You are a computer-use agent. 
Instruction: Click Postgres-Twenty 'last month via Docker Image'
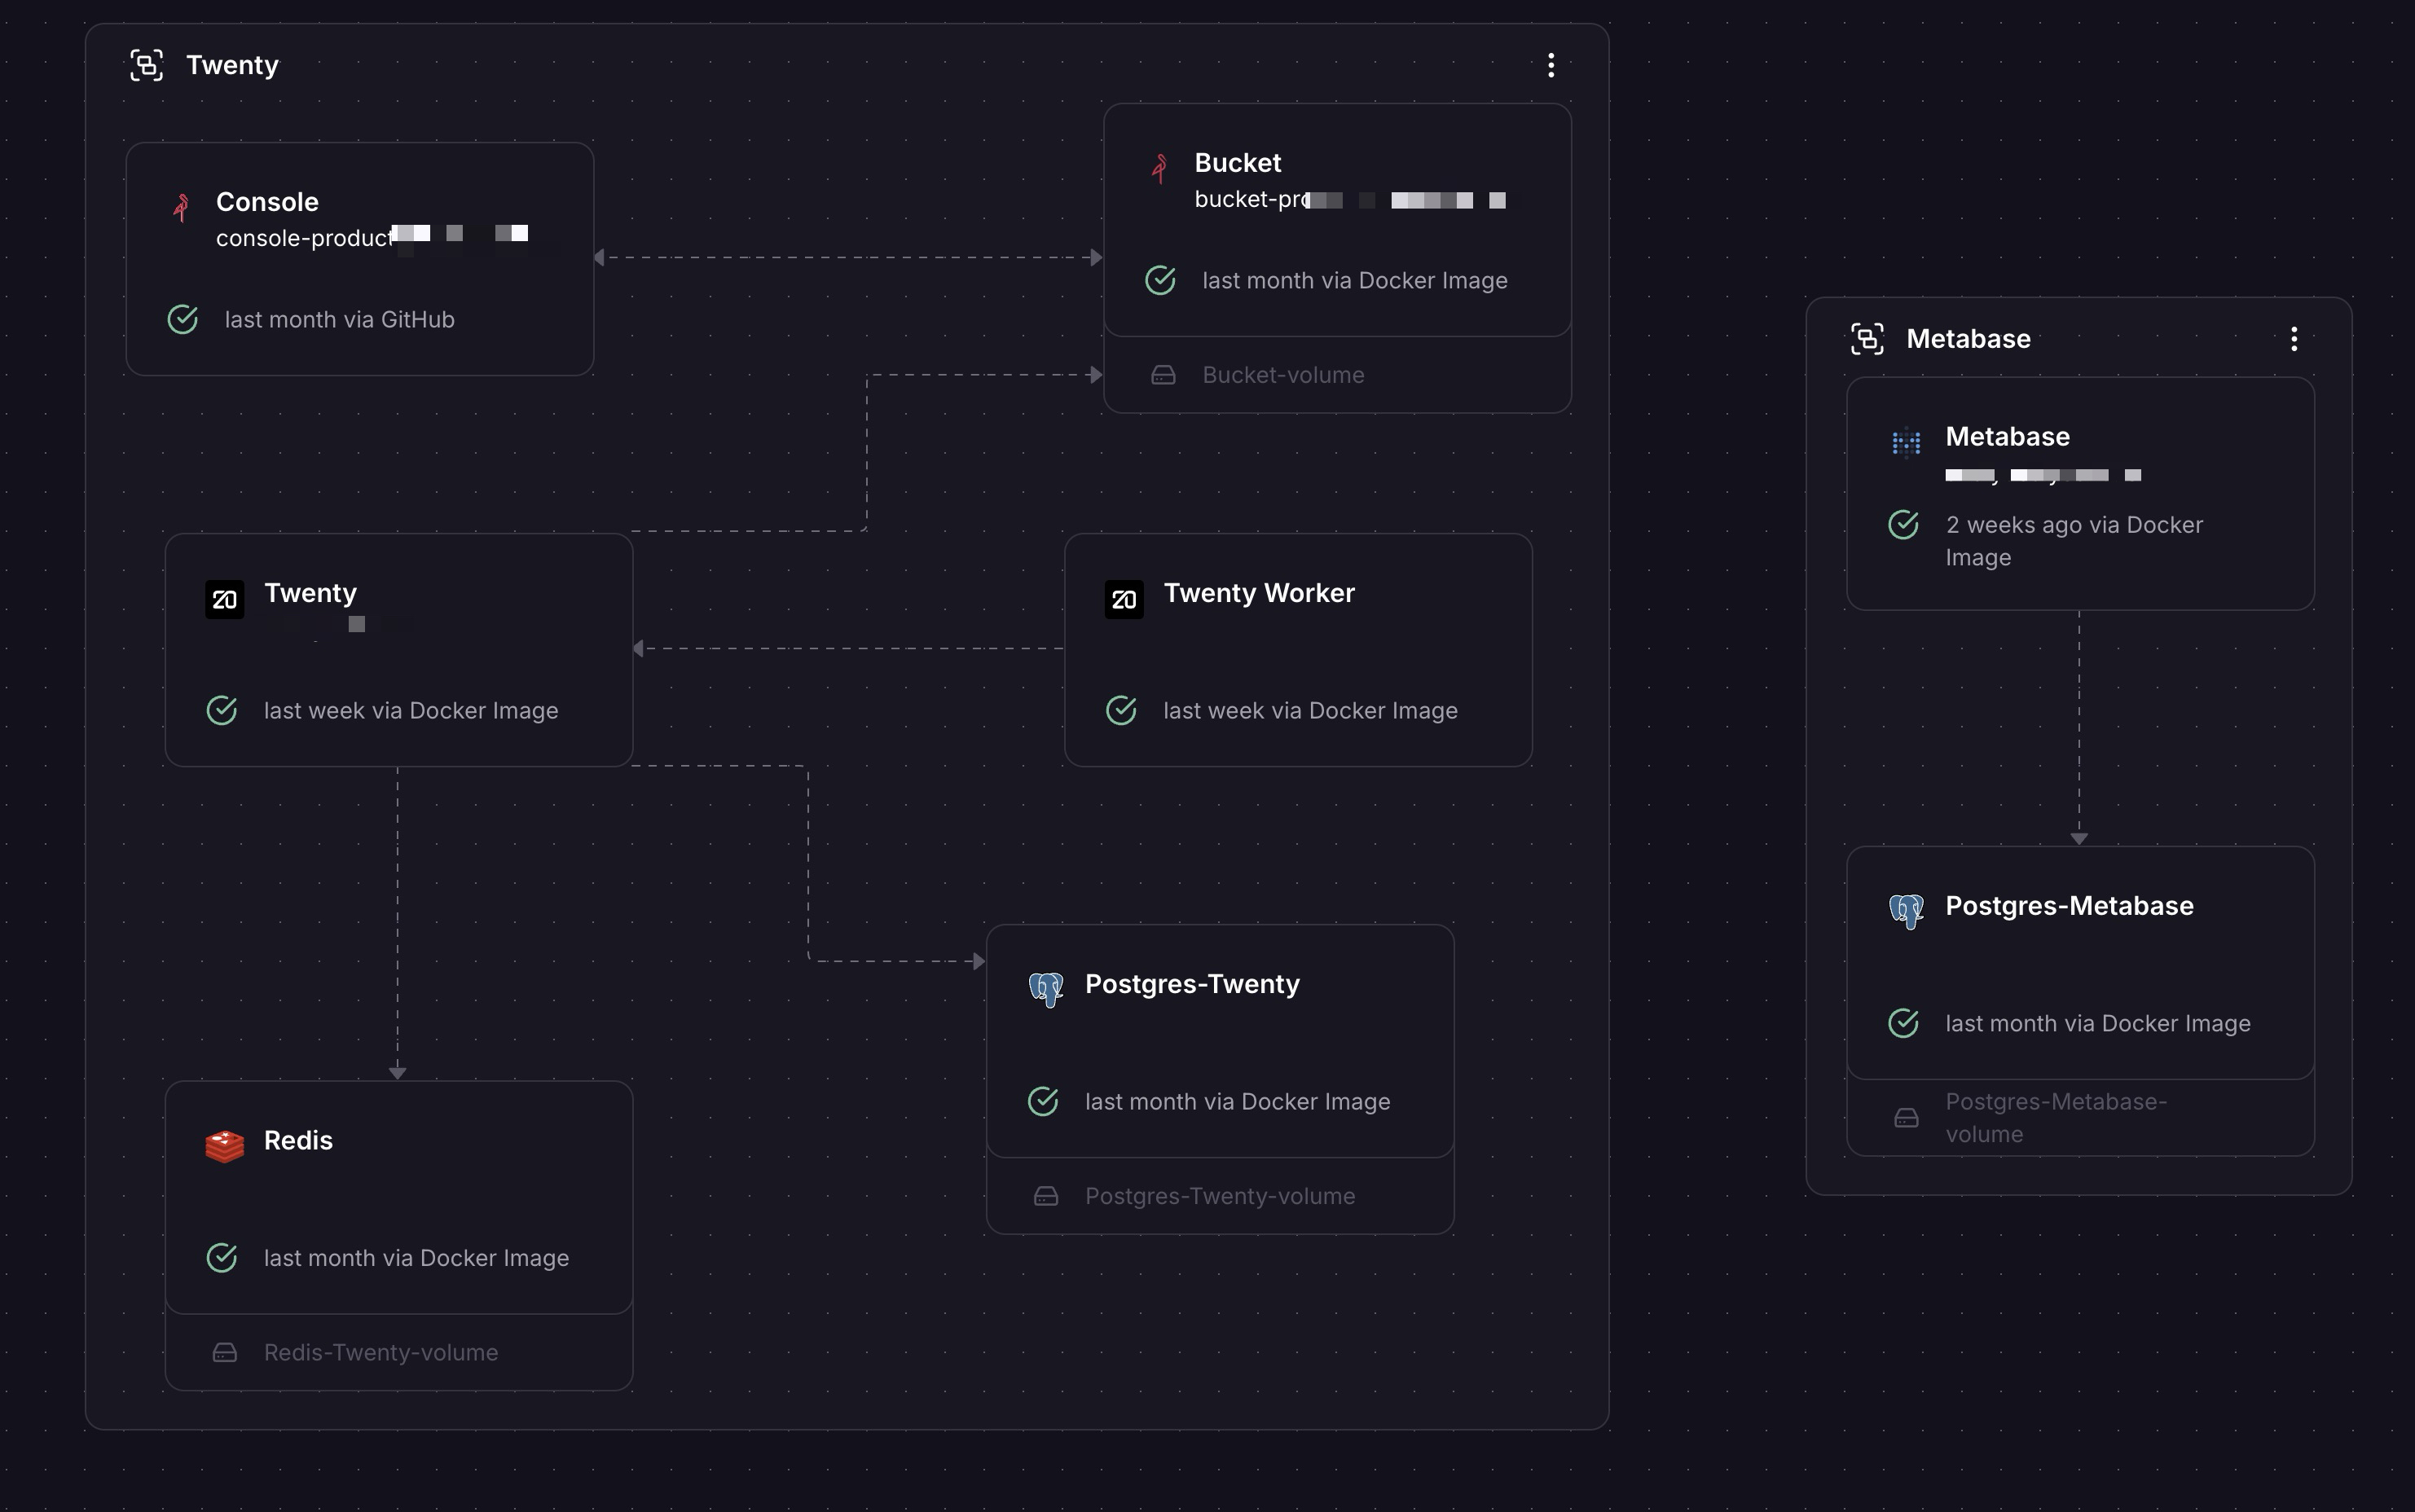click(1237, 1102)
